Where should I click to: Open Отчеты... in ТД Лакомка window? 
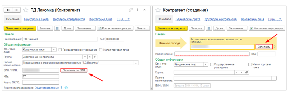tap(143, 28)
